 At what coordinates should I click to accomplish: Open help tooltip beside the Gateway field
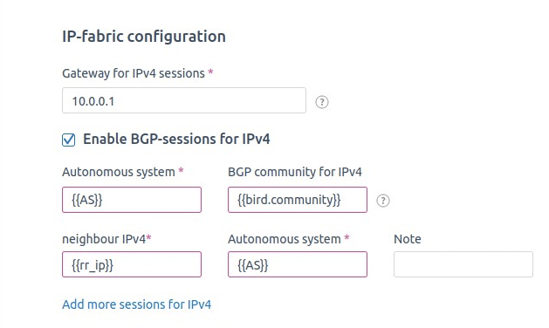click(x=322, y=102)
